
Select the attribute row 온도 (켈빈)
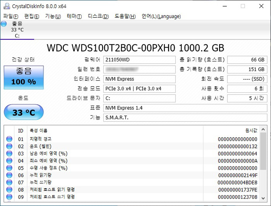click(132, 146)
